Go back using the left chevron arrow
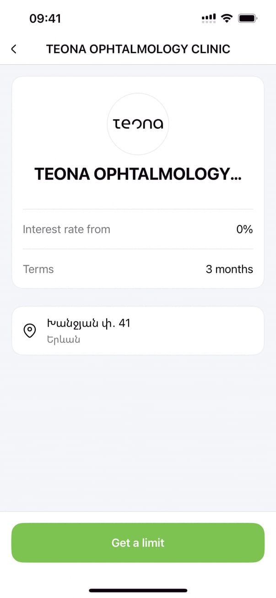Screen dimensions: 276x598 (14, 49)
